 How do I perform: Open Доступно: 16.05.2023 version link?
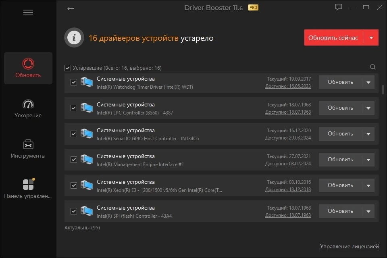tap(288, 86)
